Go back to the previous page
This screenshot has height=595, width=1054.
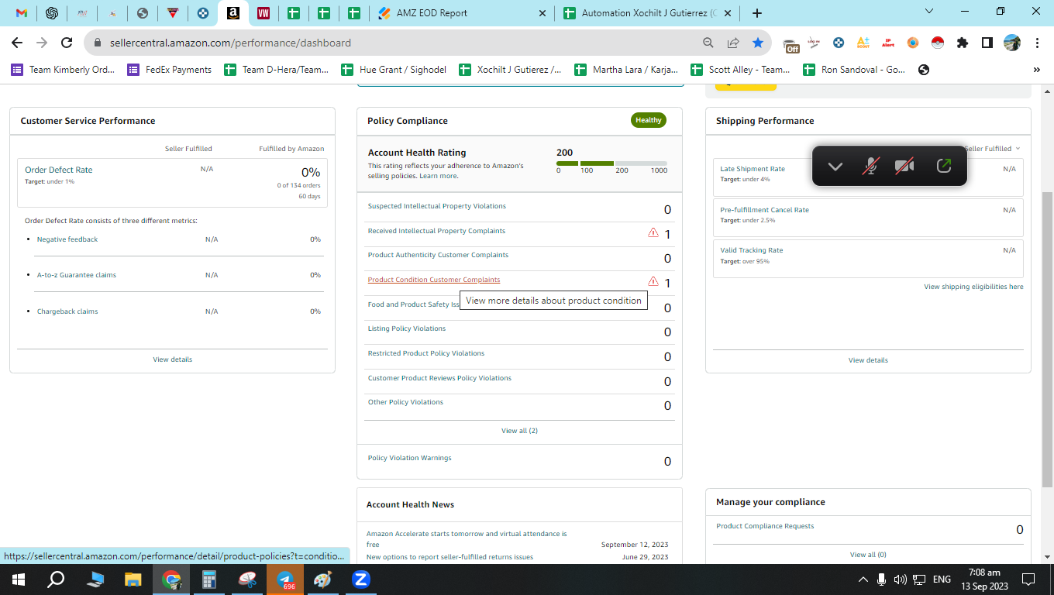point(17,43)
